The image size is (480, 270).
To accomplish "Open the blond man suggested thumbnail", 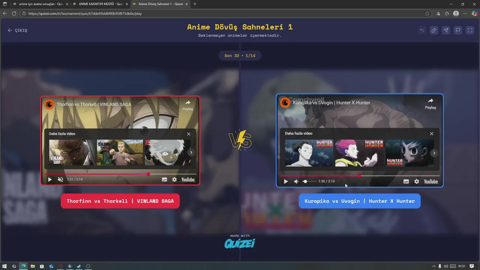I will pos(120,153).
